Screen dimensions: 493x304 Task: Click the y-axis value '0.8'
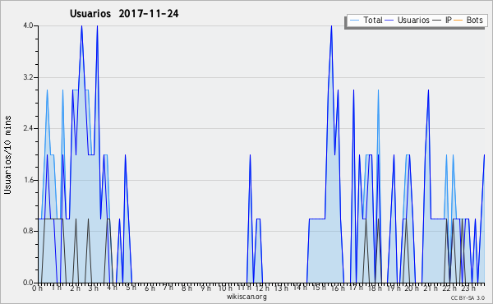point(28,231)
